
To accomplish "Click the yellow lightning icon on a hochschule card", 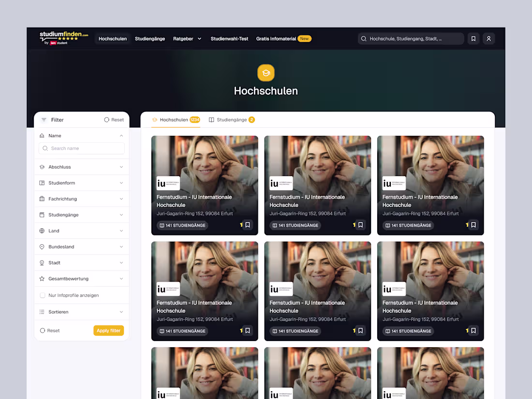I will tap(241, 224).
